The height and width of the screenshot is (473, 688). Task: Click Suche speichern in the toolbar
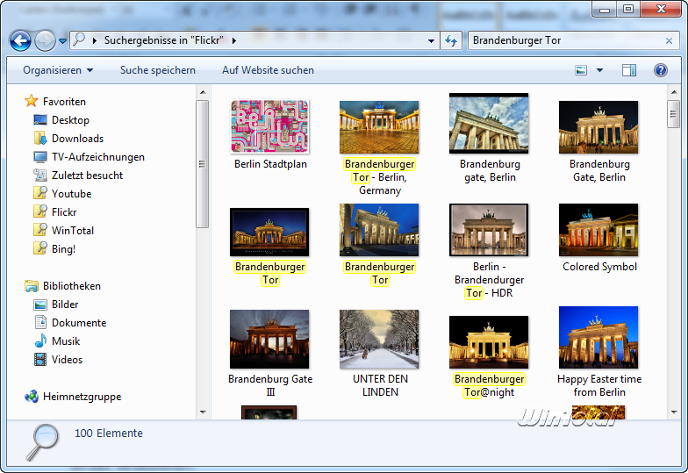(x=158, y=70)
